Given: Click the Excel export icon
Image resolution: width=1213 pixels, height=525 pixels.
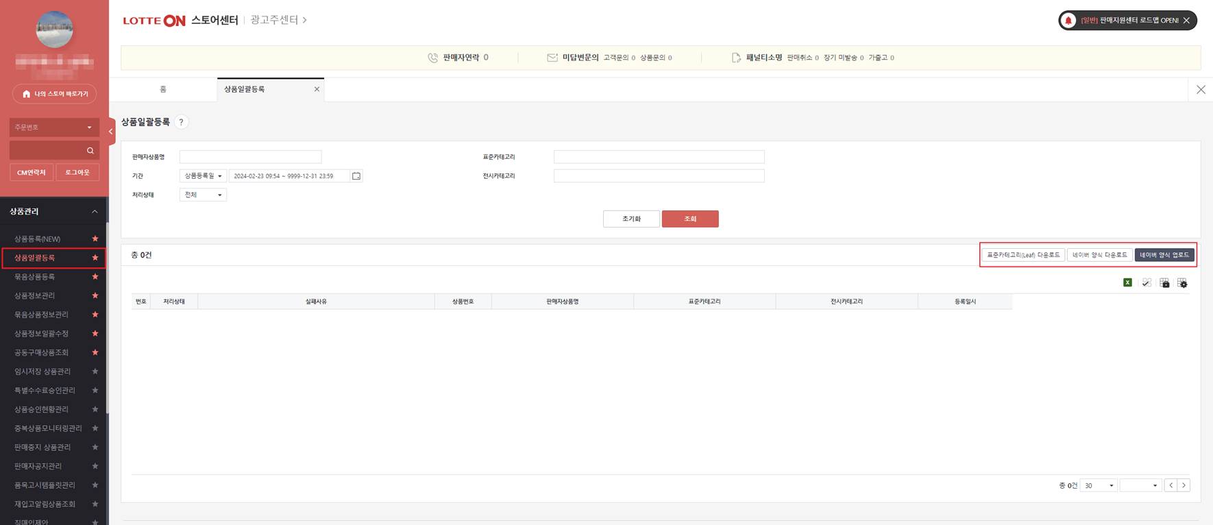Looking at the screenshot, I should 1127,282.
